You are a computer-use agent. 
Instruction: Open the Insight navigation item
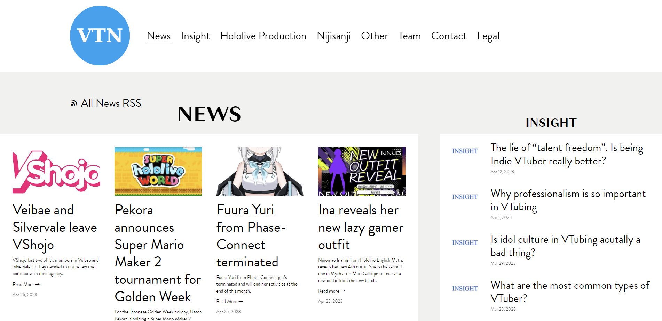[195, 36]
